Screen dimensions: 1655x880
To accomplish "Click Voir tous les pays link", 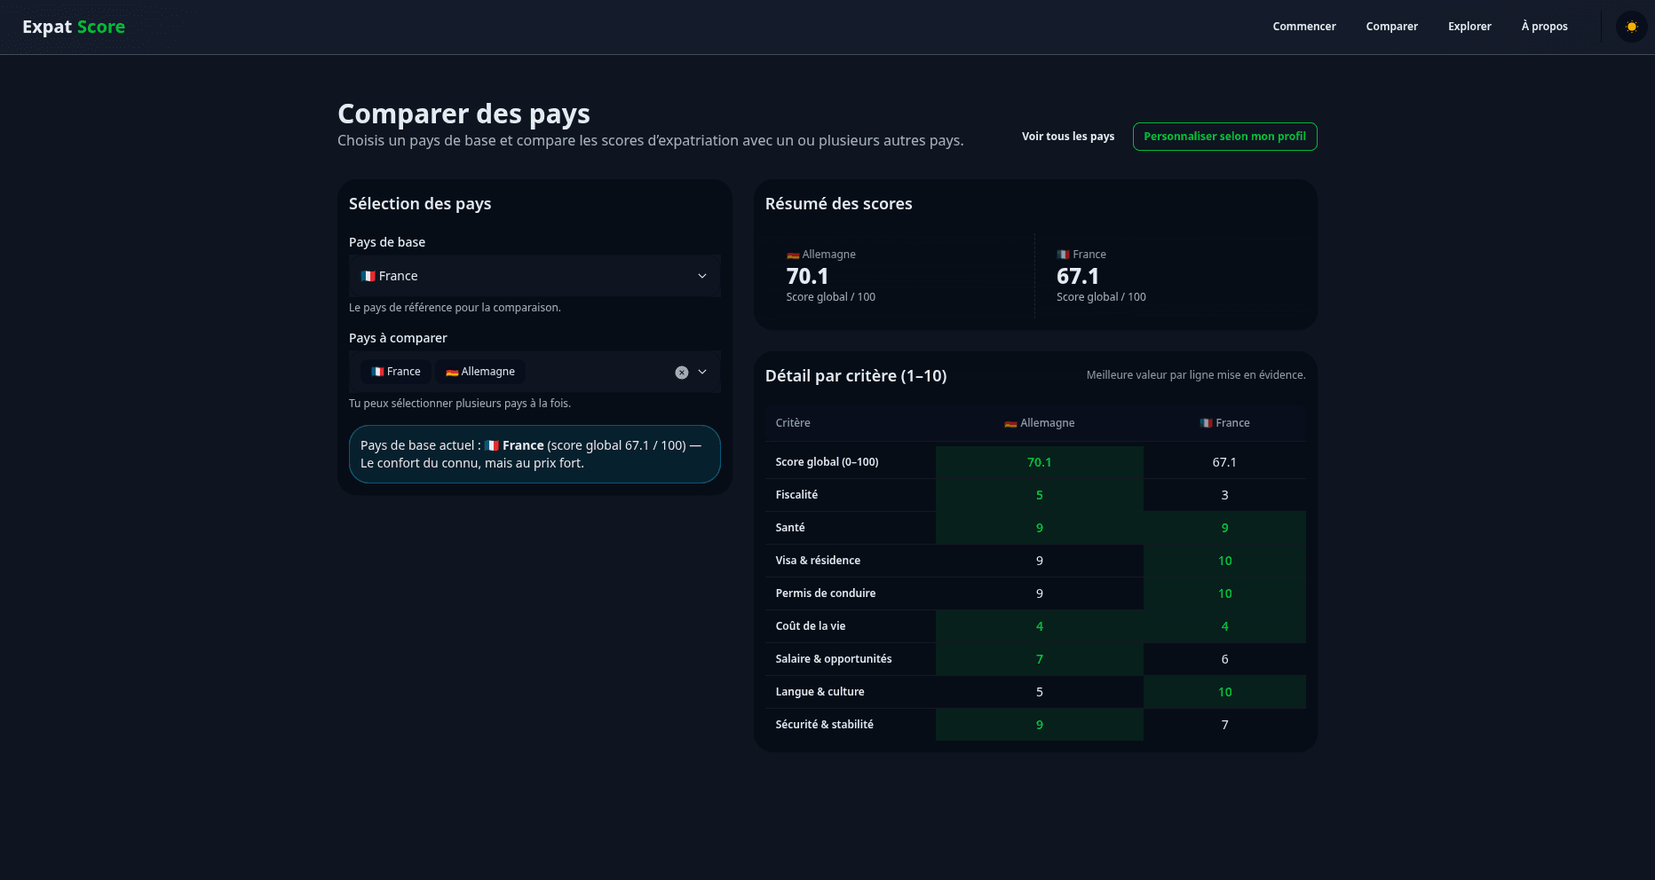I will point(1067,137).
